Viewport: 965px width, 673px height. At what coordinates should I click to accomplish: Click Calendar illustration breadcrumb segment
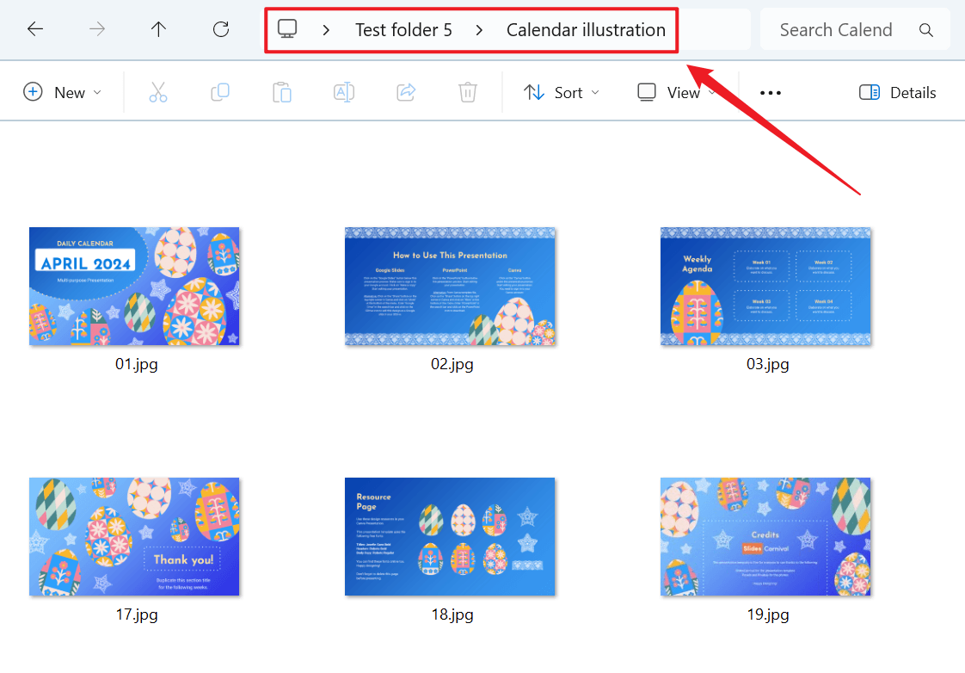click(x=586, y=29)
